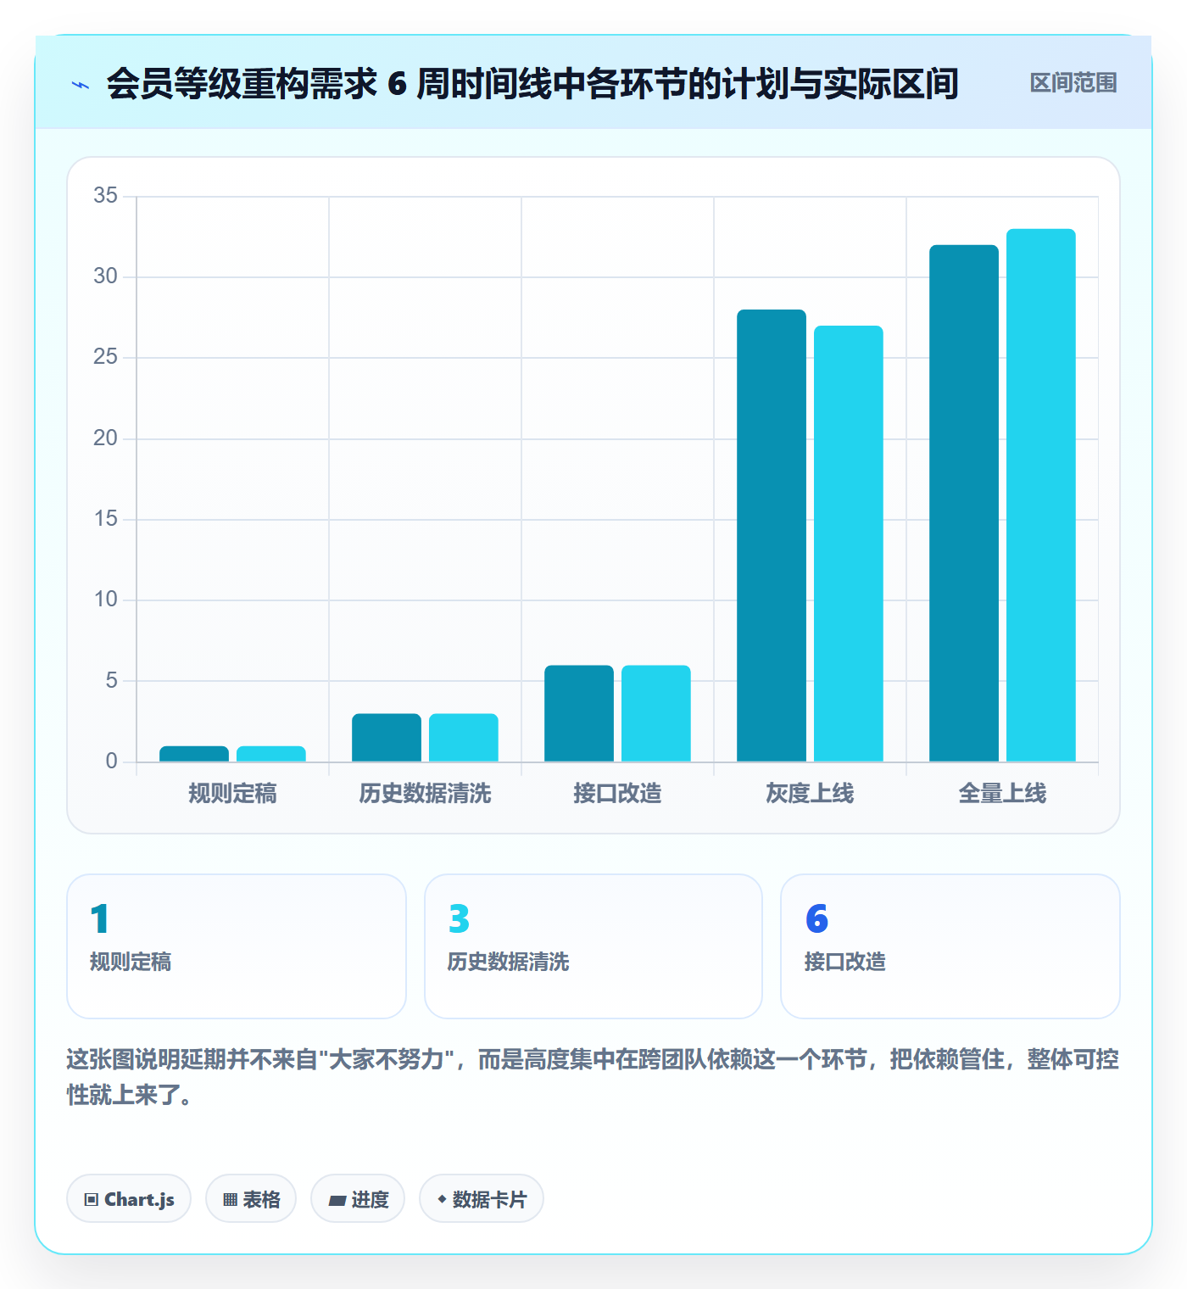Click the 历史数据清洗 x-axis label

pyautogui.click(x=425, y=794)
